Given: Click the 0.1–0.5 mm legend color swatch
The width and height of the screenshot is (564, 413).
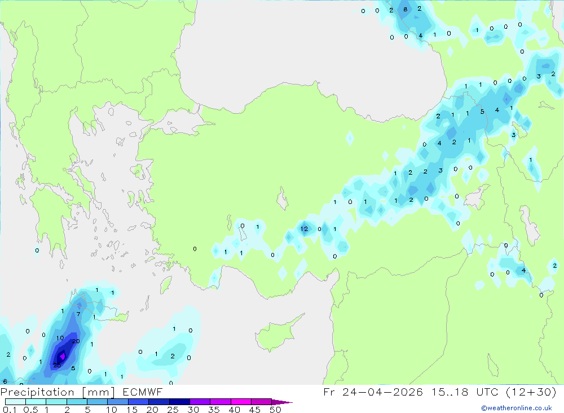Looking at the screenshot, I should tap(15, 402).
